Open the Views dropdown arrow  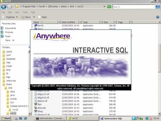coord(34,17)
